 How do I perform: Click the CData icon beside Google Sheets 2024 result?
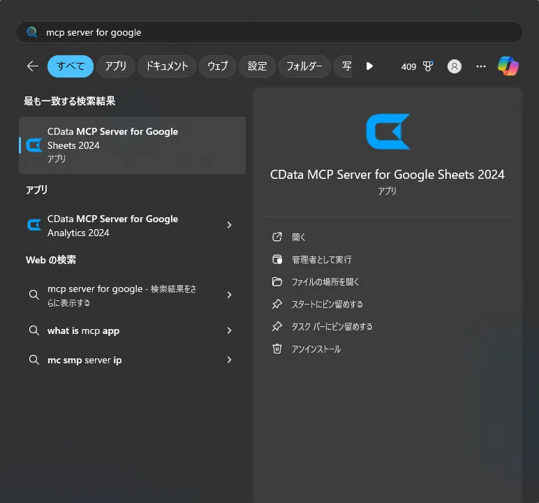click(x=34, y=145)
